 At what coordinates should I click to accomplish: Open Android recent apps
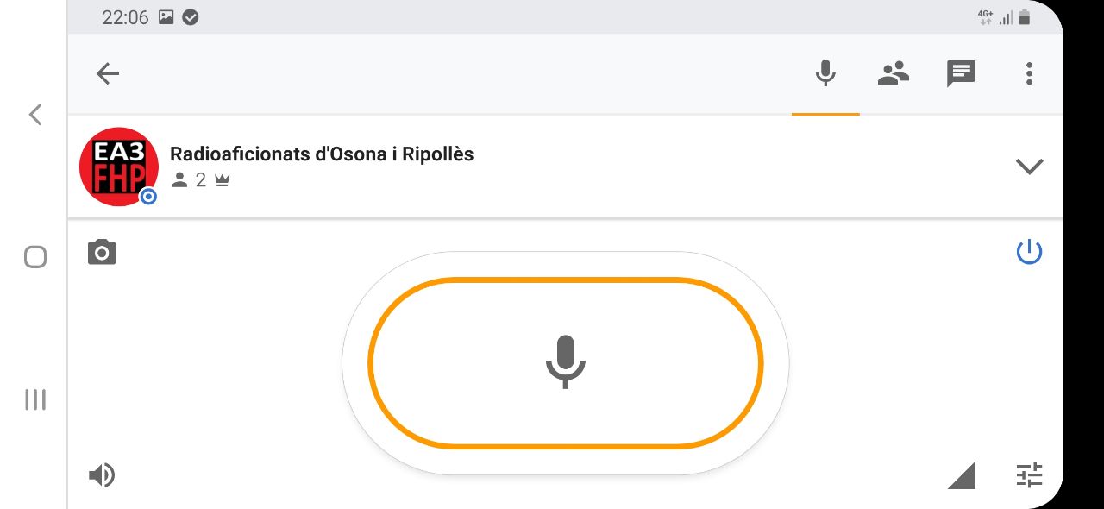35,399
